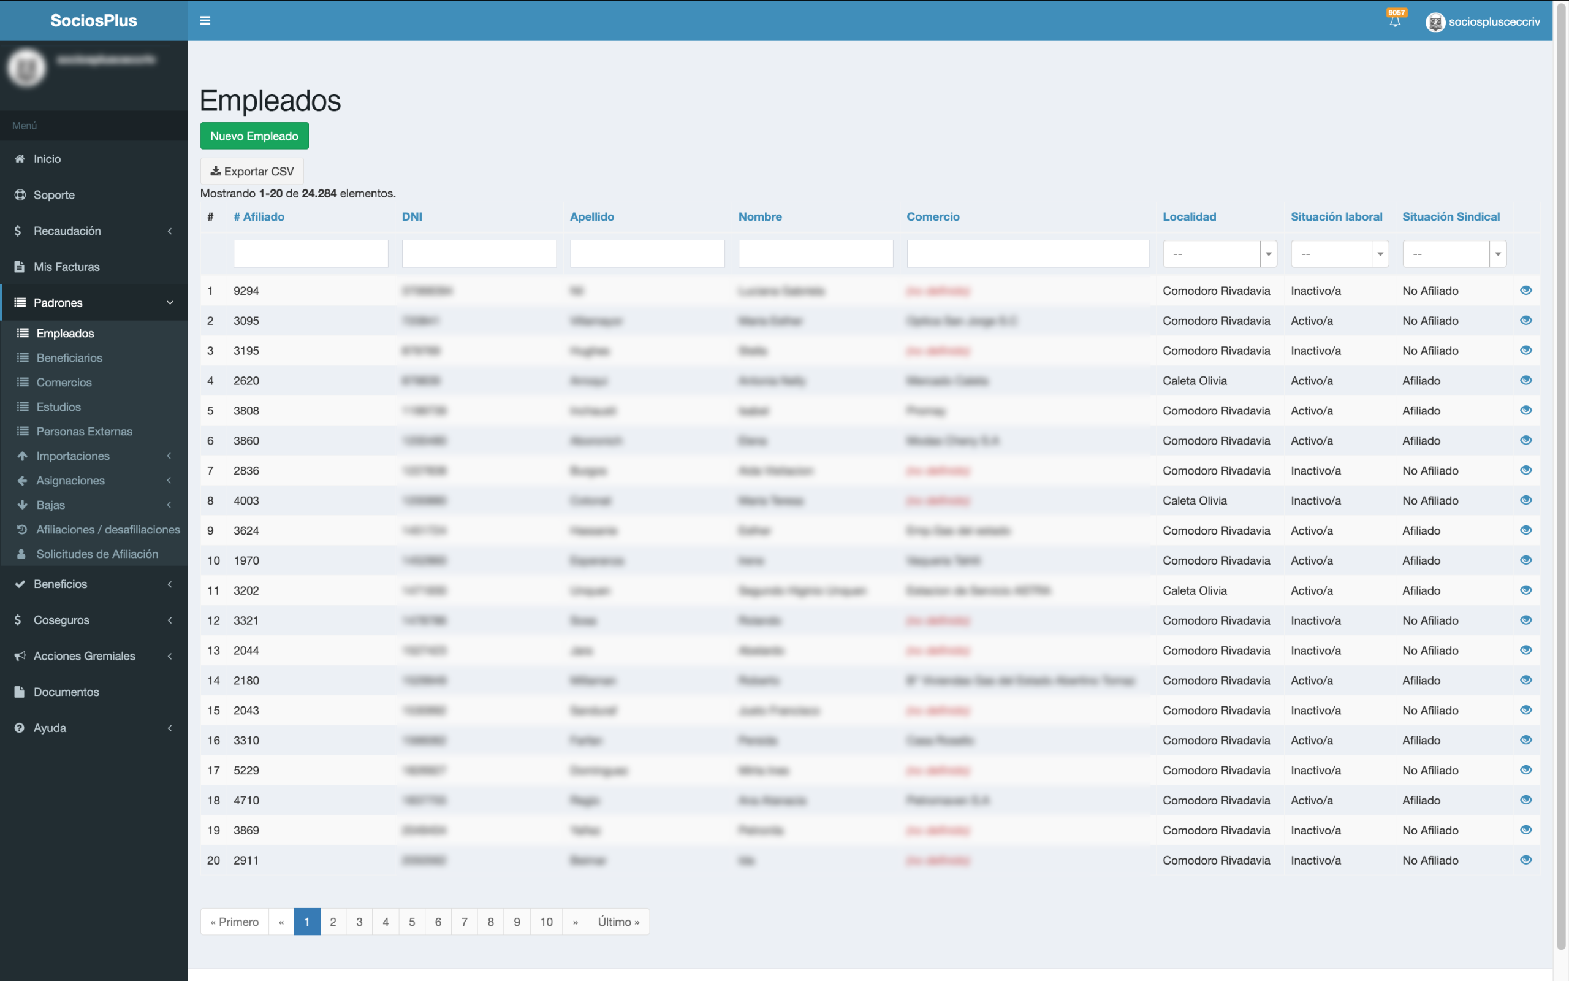Screen dimensions: 1569x981
Task: Click the Inicio home icon
Action: (20, 159)
